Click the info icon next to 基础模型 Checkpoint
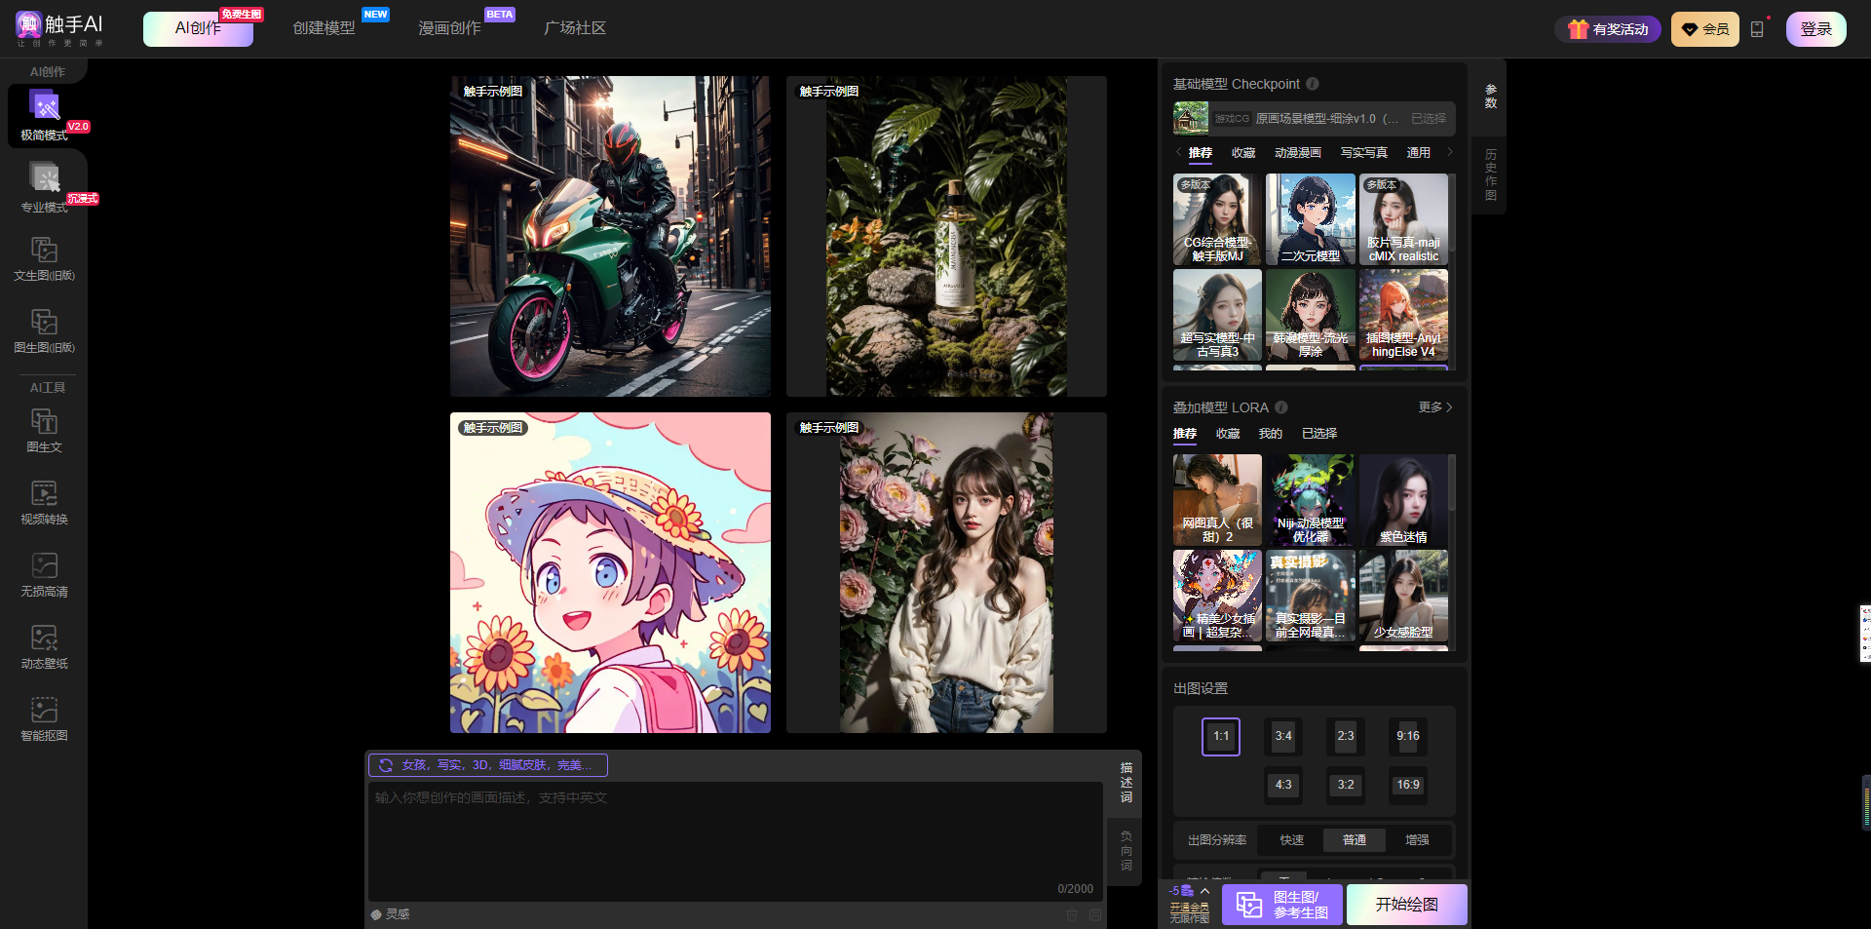The width and height of the screenshot is (1871, 929). coord(1313,84)
